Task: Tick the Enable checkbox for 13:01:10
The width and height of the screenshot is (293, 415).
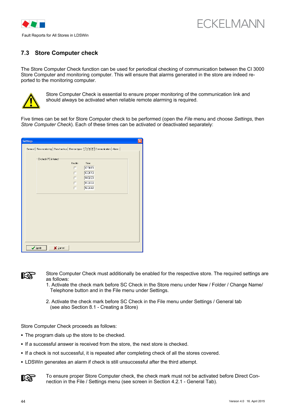Action: pyautogui.click(x=75, y=173)
